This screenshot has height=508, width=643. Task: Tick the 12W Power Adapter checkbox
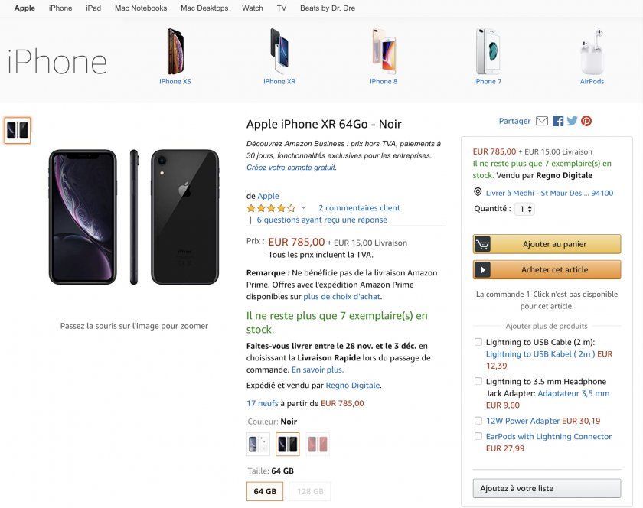click(478, 421)
